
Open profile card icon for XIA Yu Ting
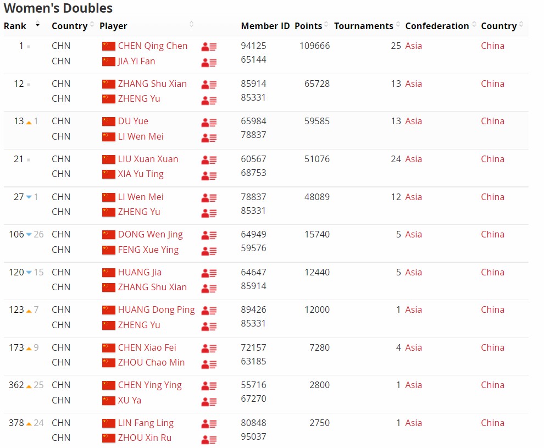tap(209, 175)
